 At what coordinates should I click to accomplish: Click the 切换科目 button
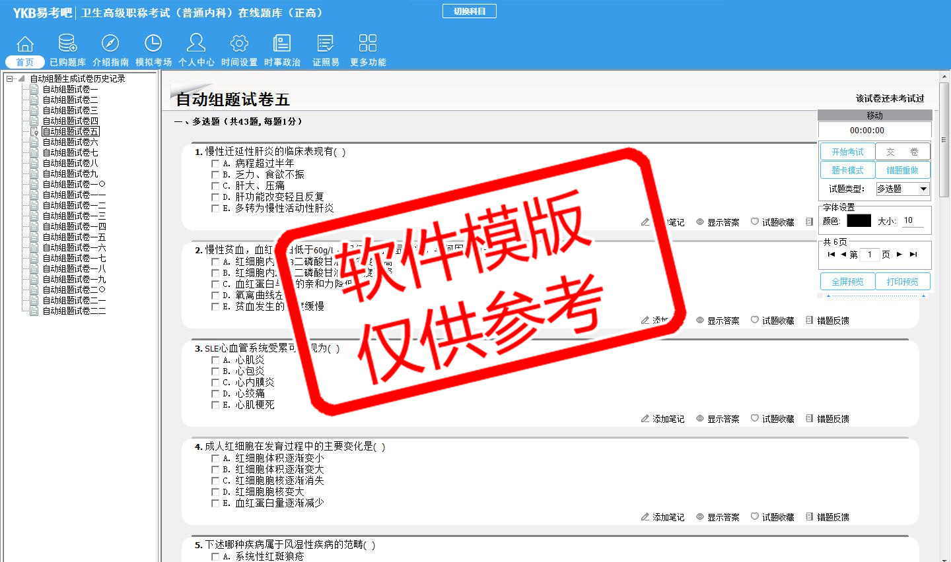[x=470, y=11]
